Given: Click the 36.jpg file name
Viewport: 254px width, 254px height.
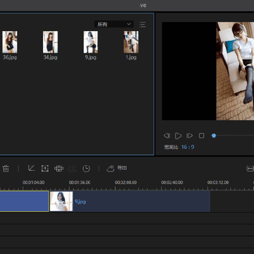Looking at the screenshot, I should [10, 57].
